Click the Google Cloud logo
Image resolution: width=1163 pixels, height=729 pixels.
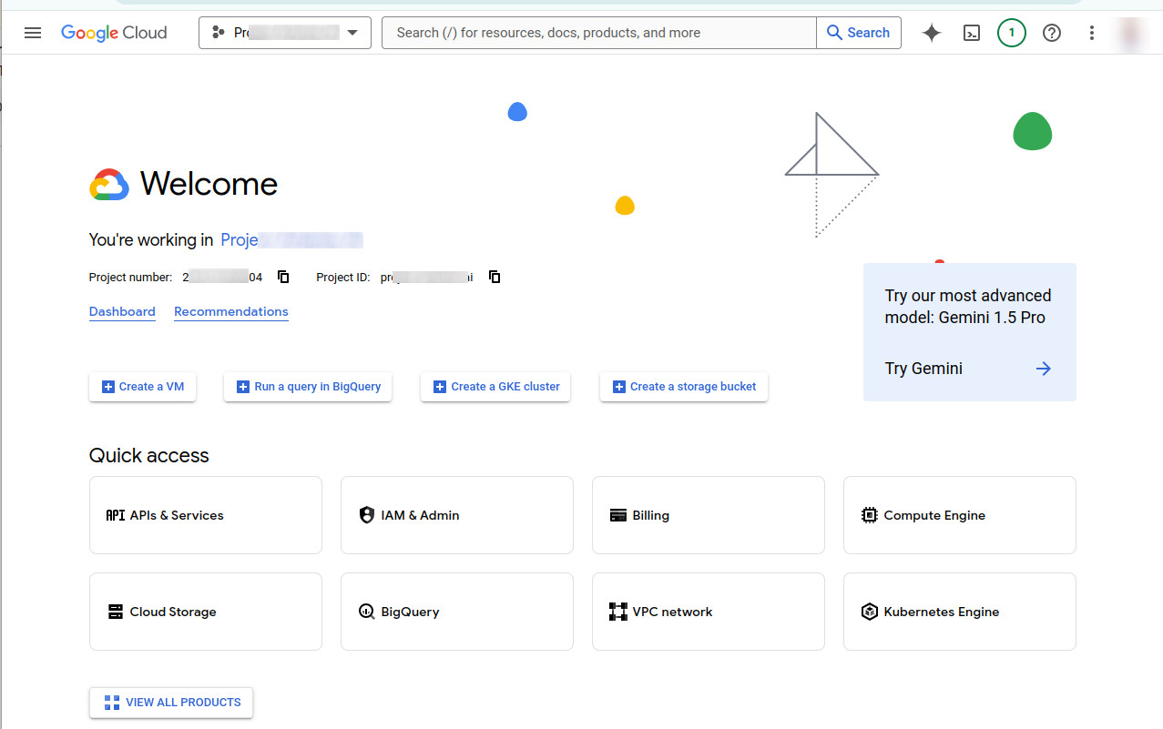pos(114,33)
